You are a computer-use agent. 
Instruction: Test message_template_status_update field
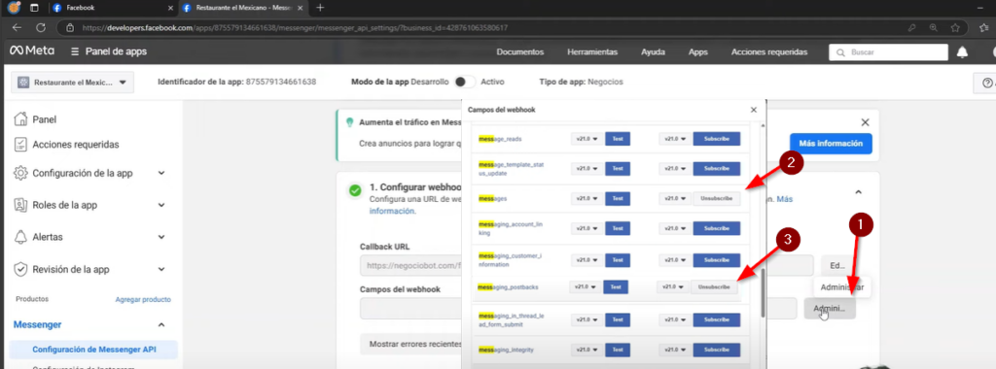point(617,169)
